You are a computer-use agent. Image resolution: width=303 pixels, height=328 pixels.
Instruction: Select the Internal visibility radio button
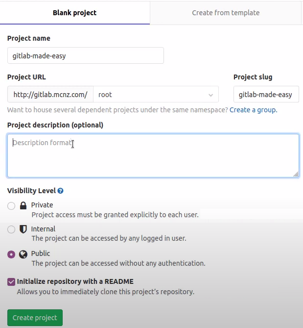tap(11, 229)
